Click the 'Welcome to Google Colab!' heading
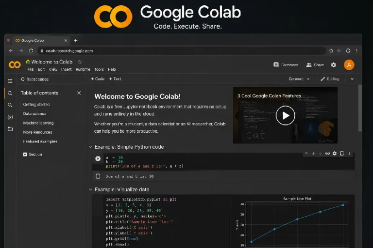Screen dimensions: 373x248 pyautogui.click(x=137, y=96)
